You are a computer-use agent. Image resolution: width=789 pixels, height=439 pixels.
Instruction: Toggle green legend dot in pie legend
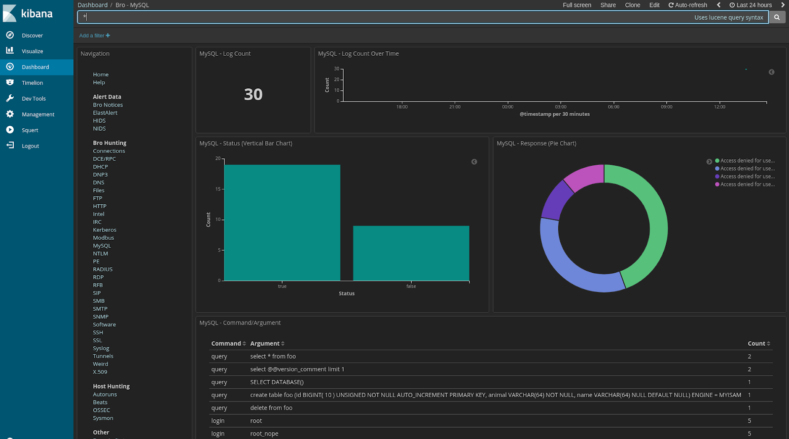click(x=717, y=161)
